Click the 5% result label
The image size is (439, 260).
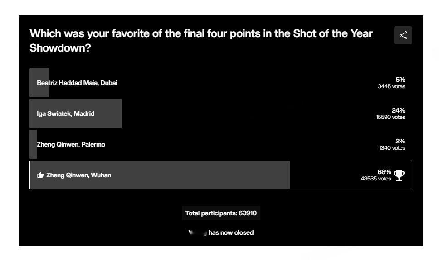coord(400,80)
